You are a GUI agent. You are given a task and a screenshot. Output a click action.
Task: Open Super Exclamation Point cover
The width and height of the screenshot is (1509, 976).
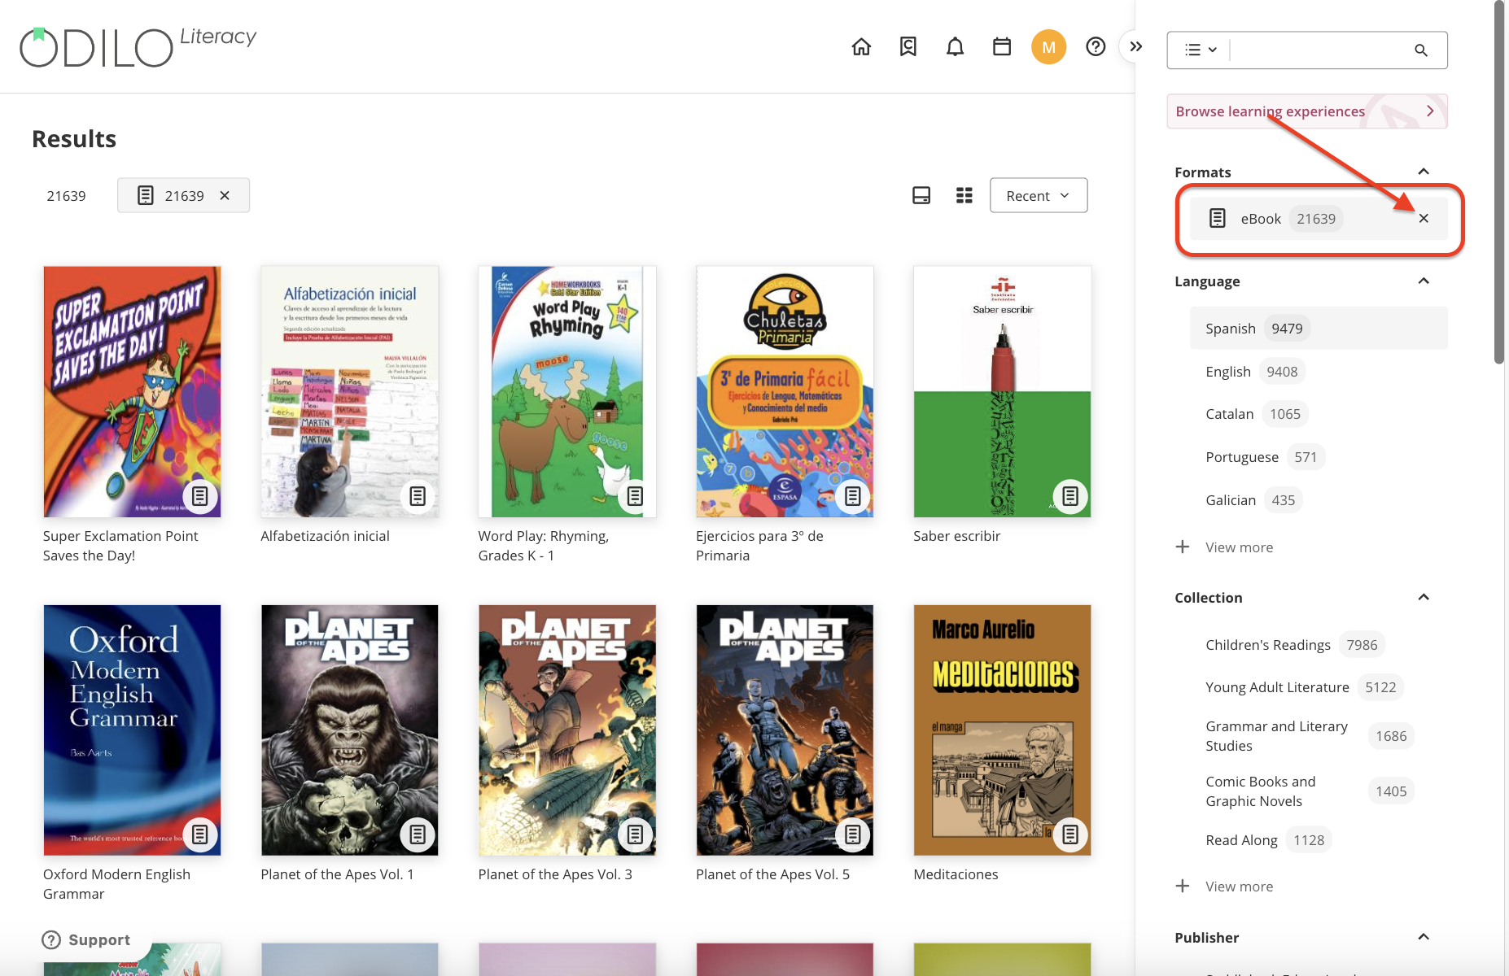coord(132,391)
